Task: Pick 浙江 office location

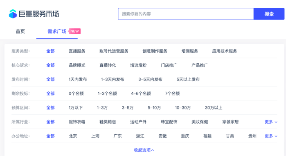Action: click(140, 136)
